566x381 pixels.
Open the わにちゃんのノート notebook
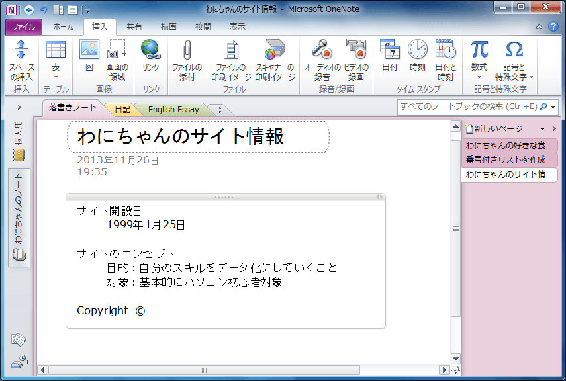19,217
